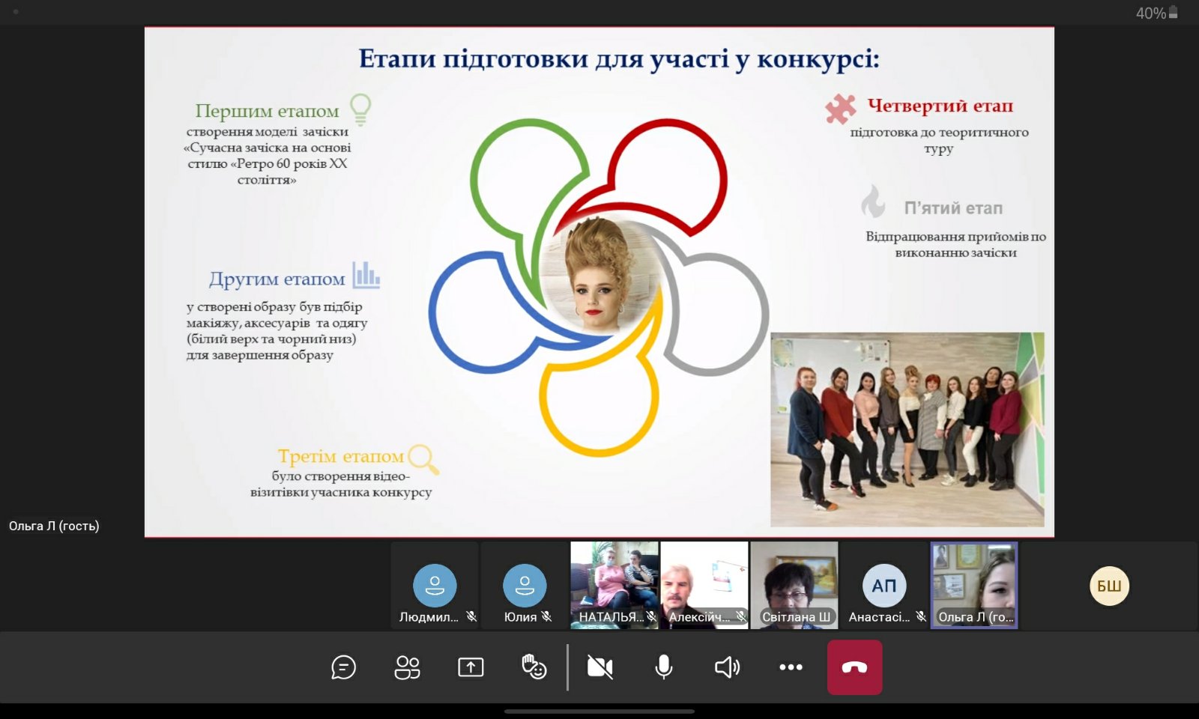Screen dimensions: 1199x719
Task: Open the meeting chat
Action: (343, 667)
